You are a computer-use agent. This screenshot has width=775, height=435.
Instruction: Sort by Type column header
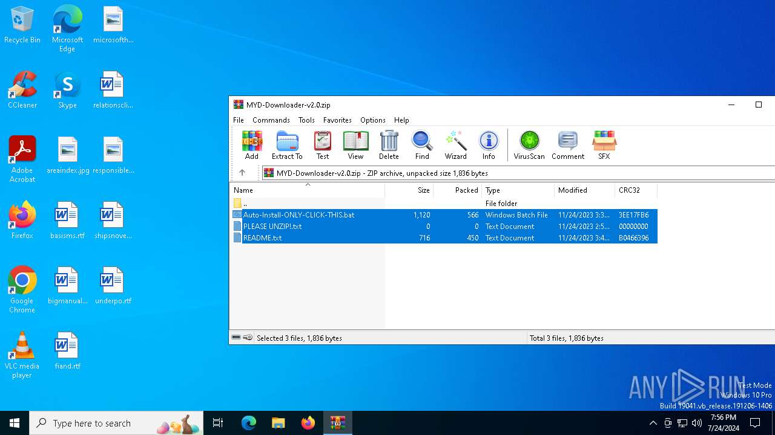click(518, 190)
